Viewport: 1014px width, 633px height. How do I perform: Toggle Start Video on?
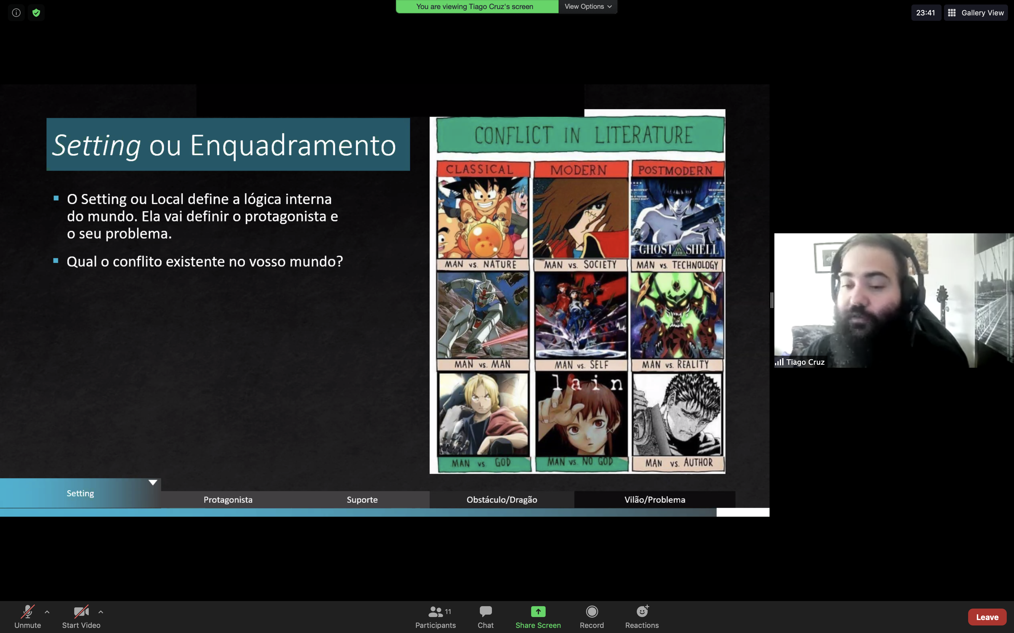(x=81, y=616)
